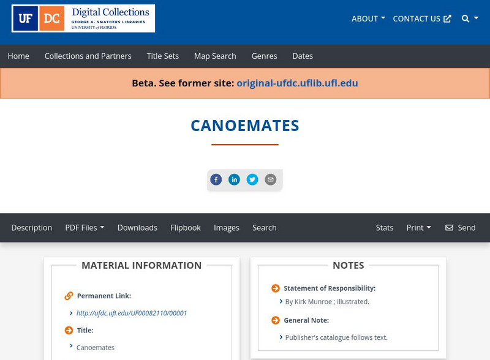Image resolution: width=490 pixels, height=360 pixels.
Task: Click the 'Canoemates' title value
Action: (96, 348)
